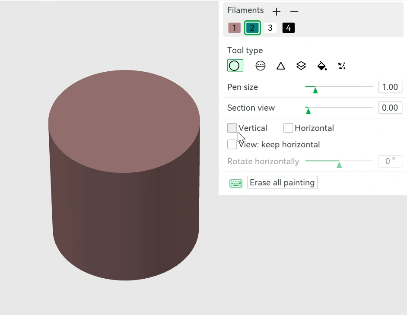Choose filament 1 pink swatch
This screenshot has height=315, width=407.
[x=234, y=28]
